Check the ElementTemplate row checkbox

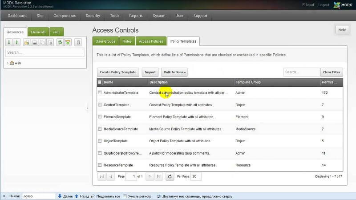(100, 116)
